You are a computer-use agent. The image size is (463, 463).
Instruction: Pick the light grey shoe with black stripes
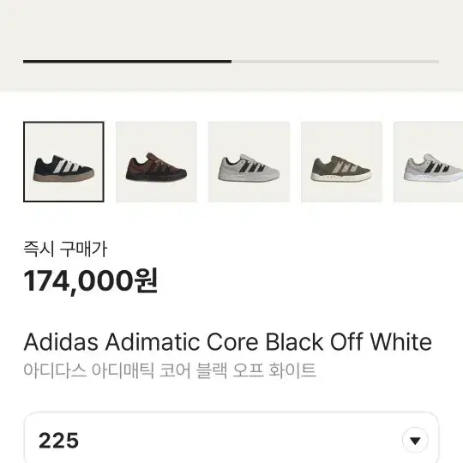[x=249, y=162]
